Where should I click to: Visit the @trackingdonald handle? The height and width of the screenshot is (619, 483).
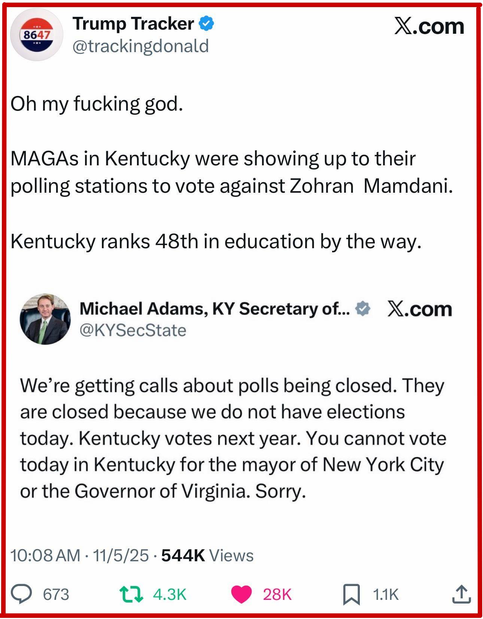click(x=140, y=46)
